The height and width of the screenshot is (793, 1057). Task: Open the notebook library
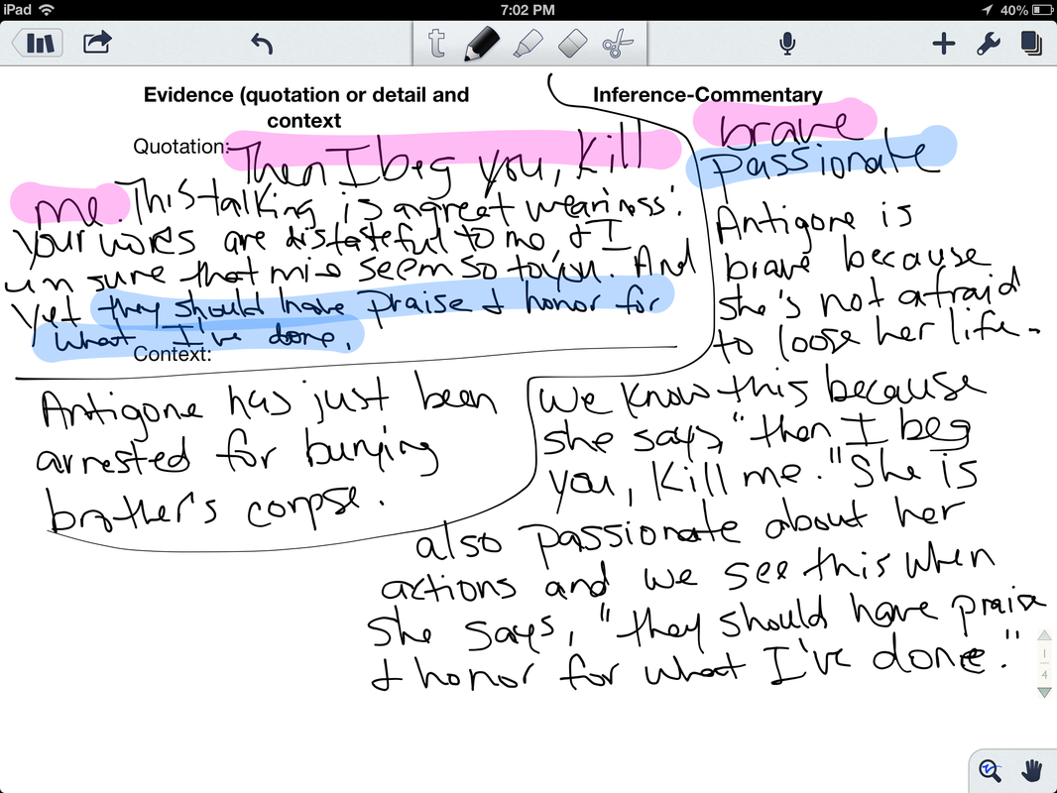pos(38,44)
